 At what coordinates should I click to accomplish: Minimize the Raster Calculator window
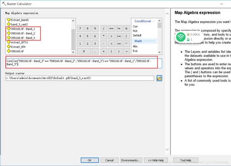[222, 4]
